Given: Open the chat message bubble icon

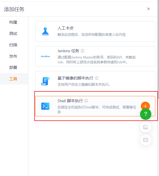Looking at the screenshot, I should (x=146, y=140).
